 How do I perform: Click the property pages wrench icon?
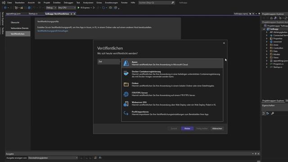[273, 113]
